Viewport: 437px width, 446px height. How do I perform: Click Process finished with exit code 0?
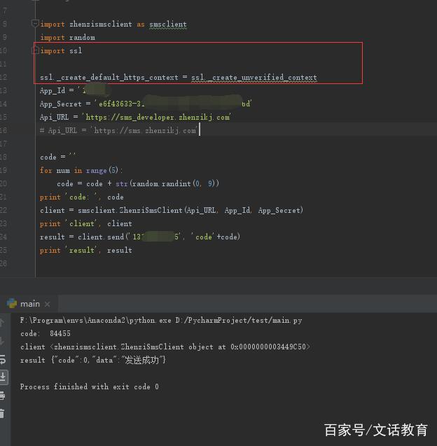[90, 386]
